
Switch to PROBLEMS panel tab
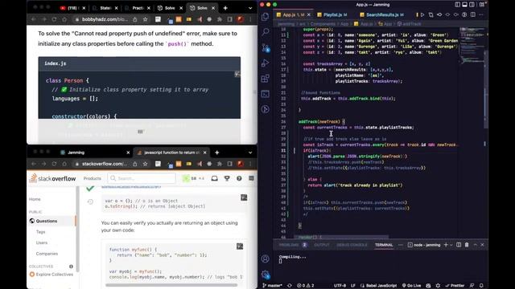[293, 245]
